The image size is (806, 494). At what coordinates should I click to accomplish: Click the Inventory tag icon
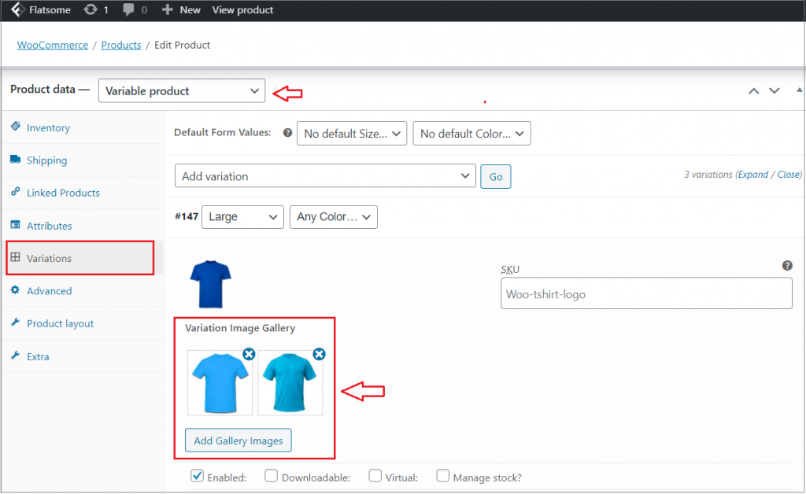[x=16, y=127]
